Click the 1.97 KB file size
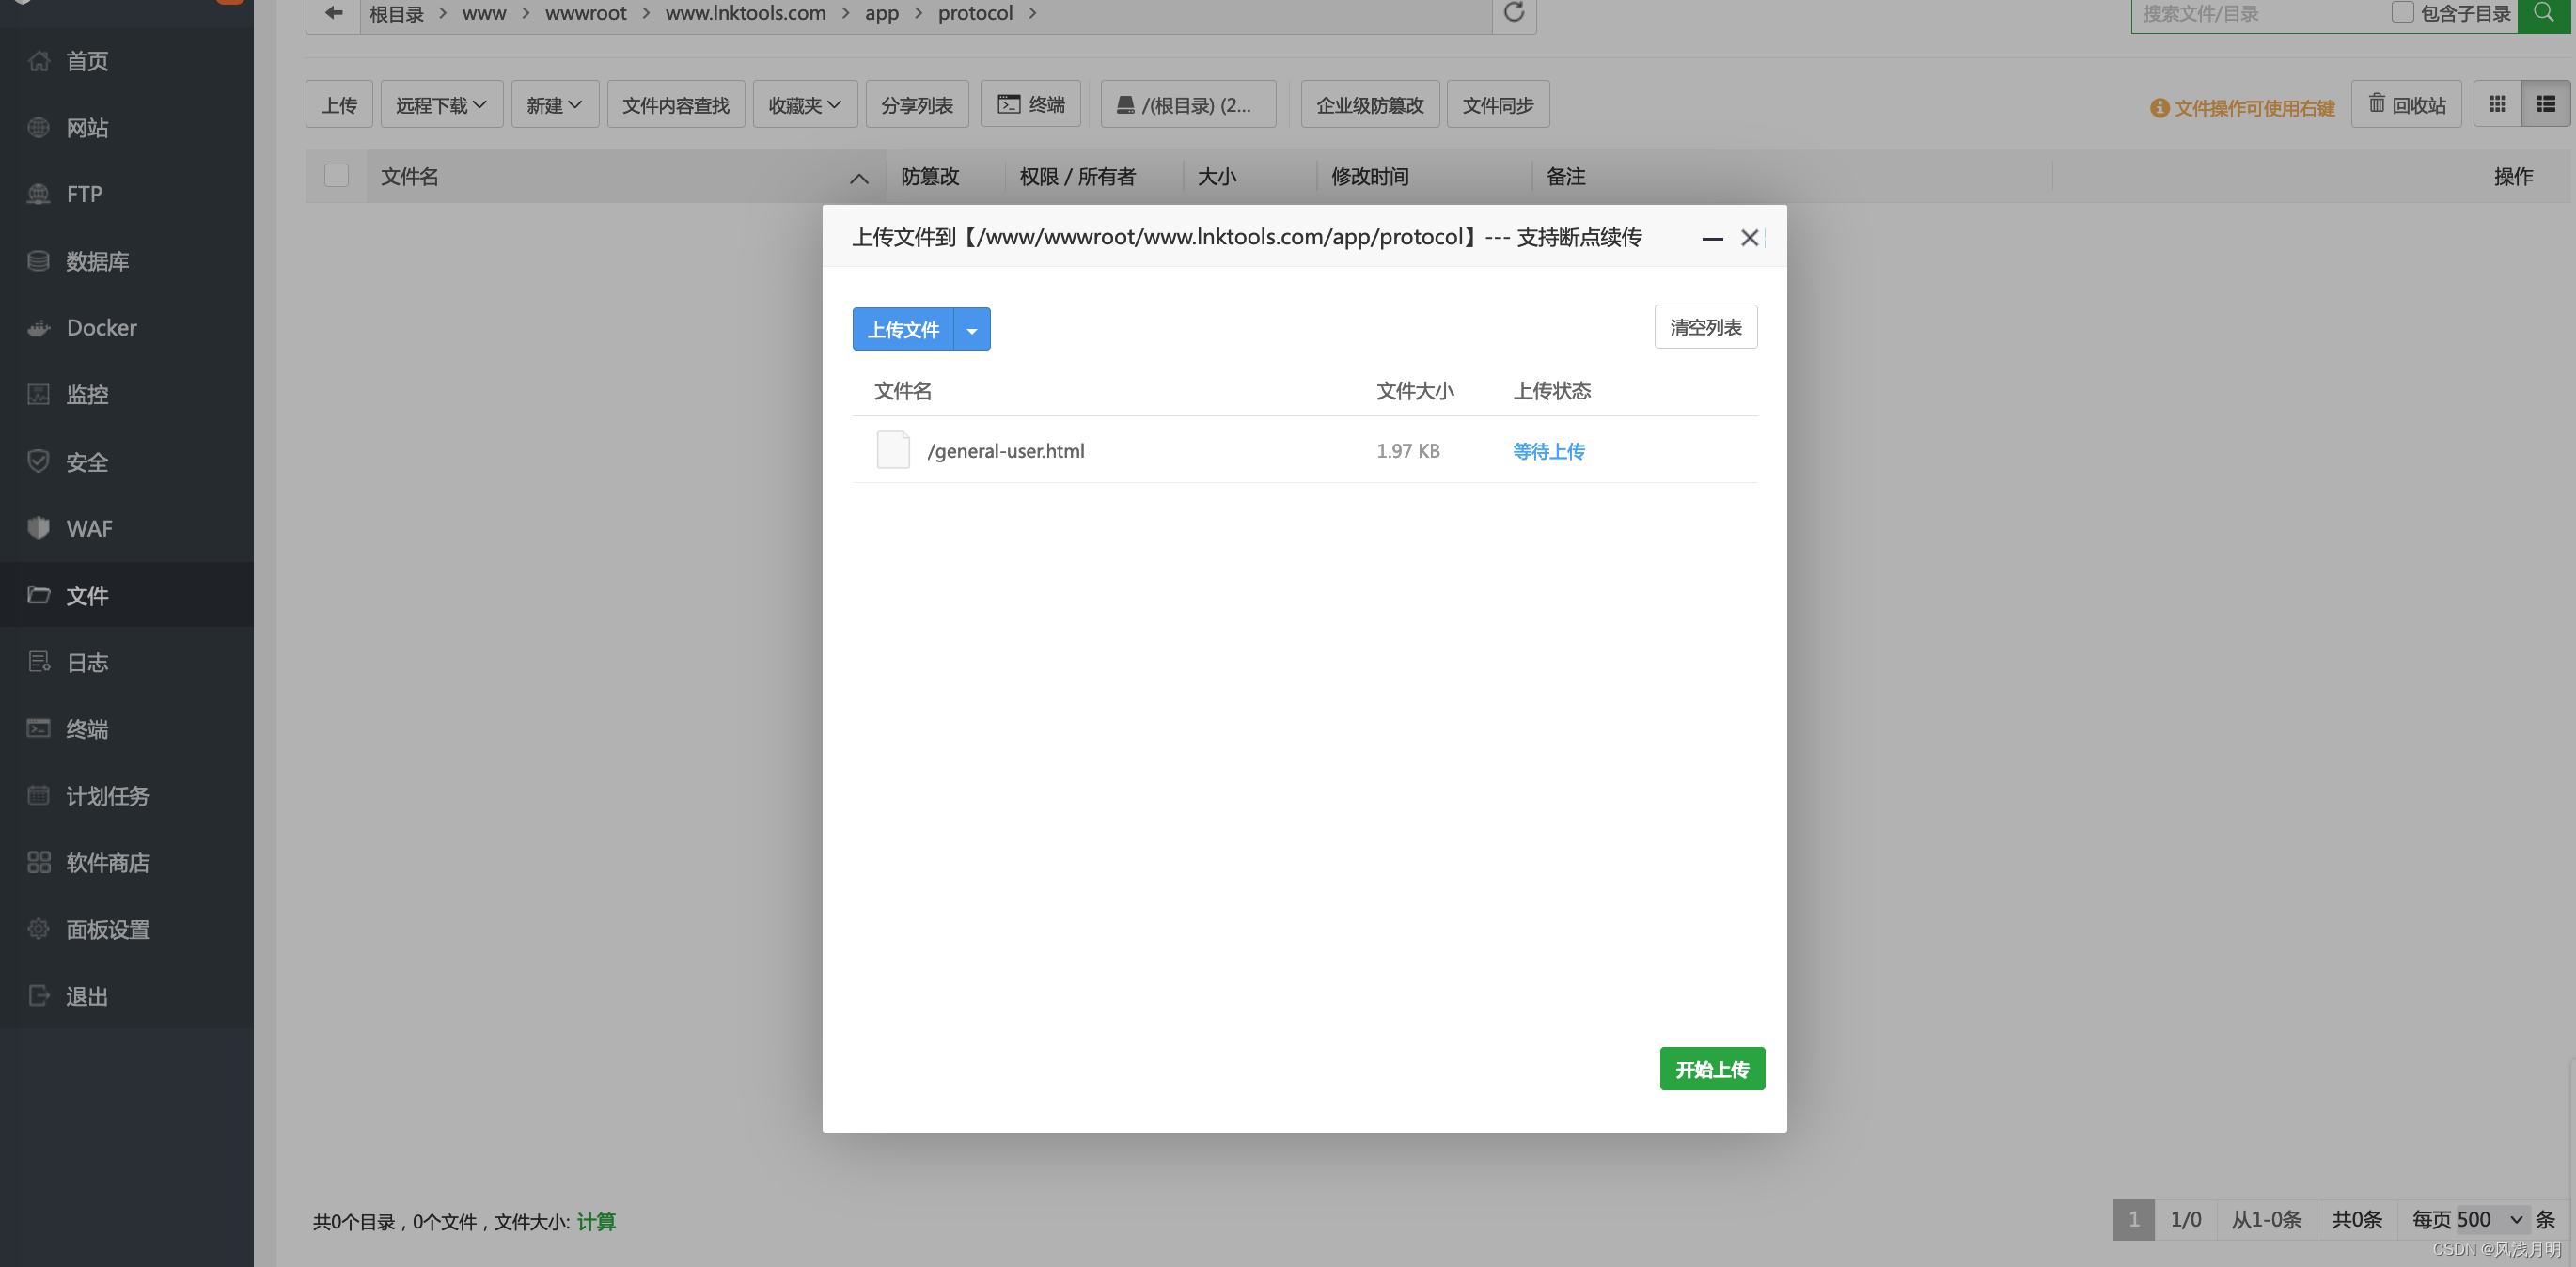Viewport: 2576px width, 1267px height. [x=1408, y=451]
